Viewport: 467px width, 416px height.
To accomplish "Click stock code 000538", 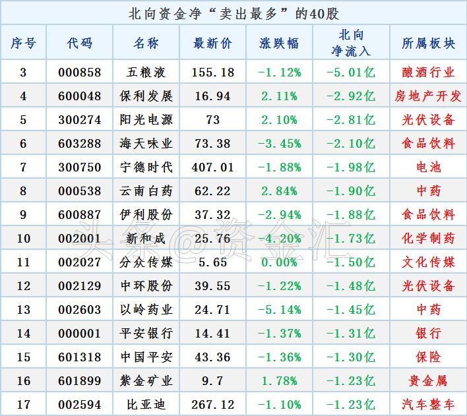I will click(x=80, y=191).
